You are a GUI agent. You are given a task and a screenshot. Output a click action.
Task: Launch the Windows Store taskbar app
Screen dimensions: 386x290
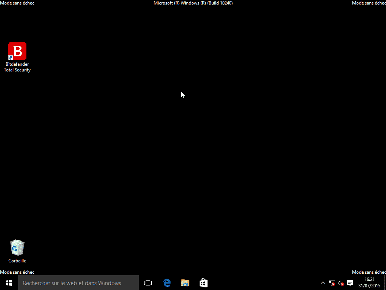[203, 283]
